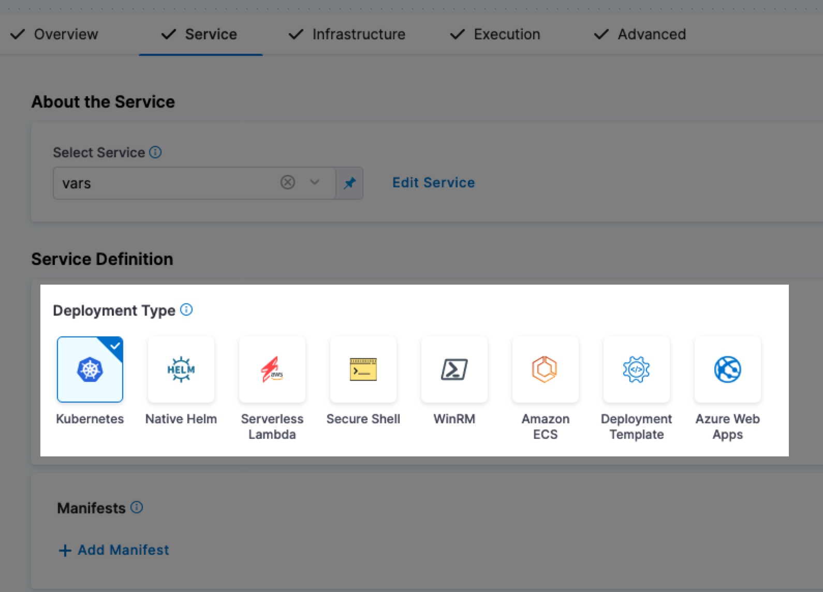
Task: Show info tooltip for Deployment Type
Action: click(x=186, y=310)
